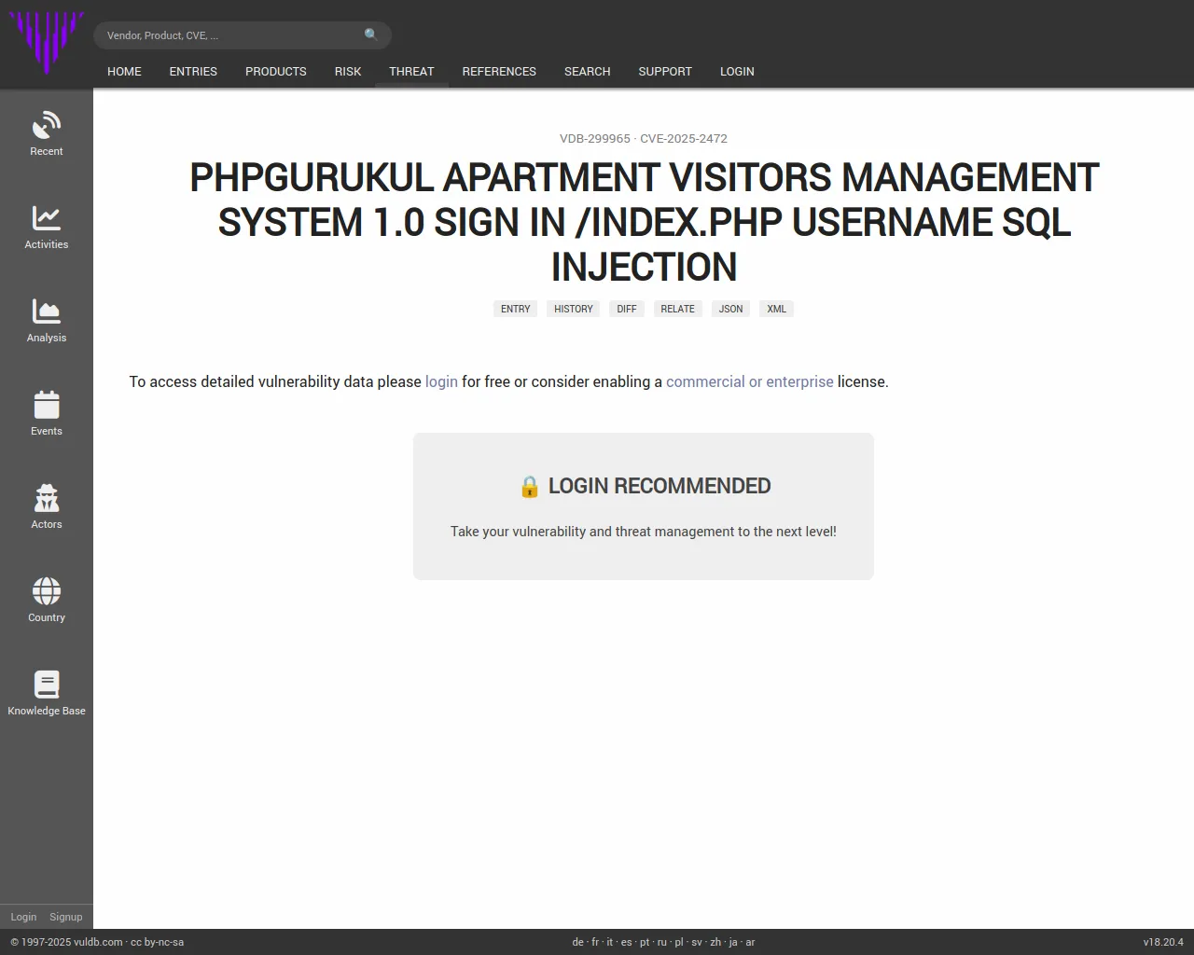Switch language to pt
1194x955 pixels.
pos(645,942)
